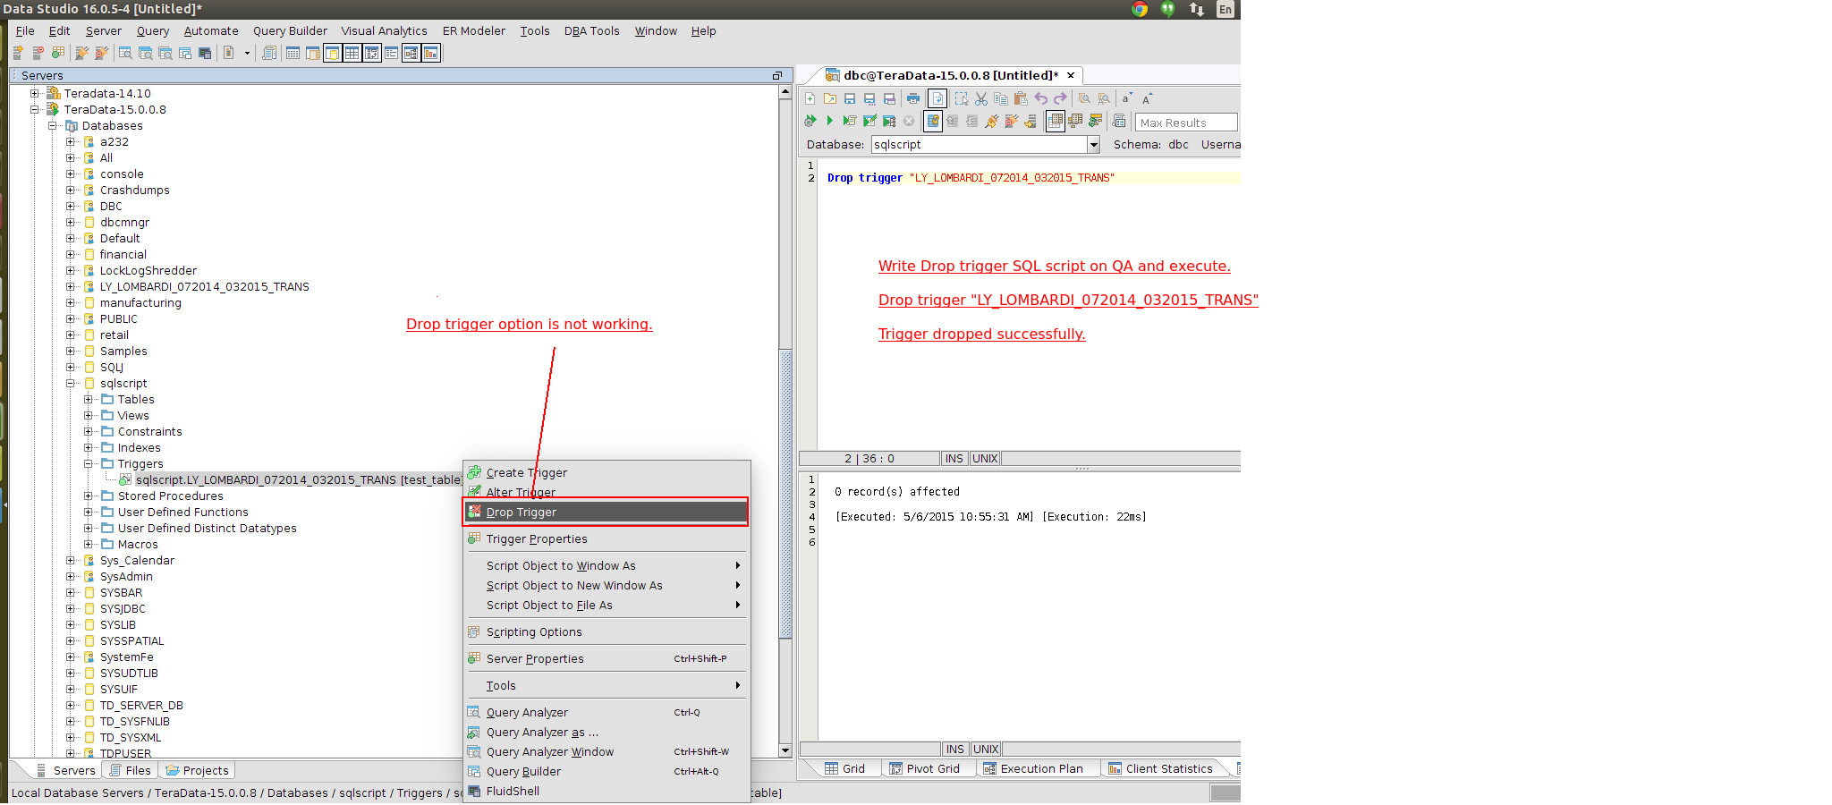Click the convert to uppercase icon
Viewport: 1832px width, 805px height.
(x=1147, y=98)
